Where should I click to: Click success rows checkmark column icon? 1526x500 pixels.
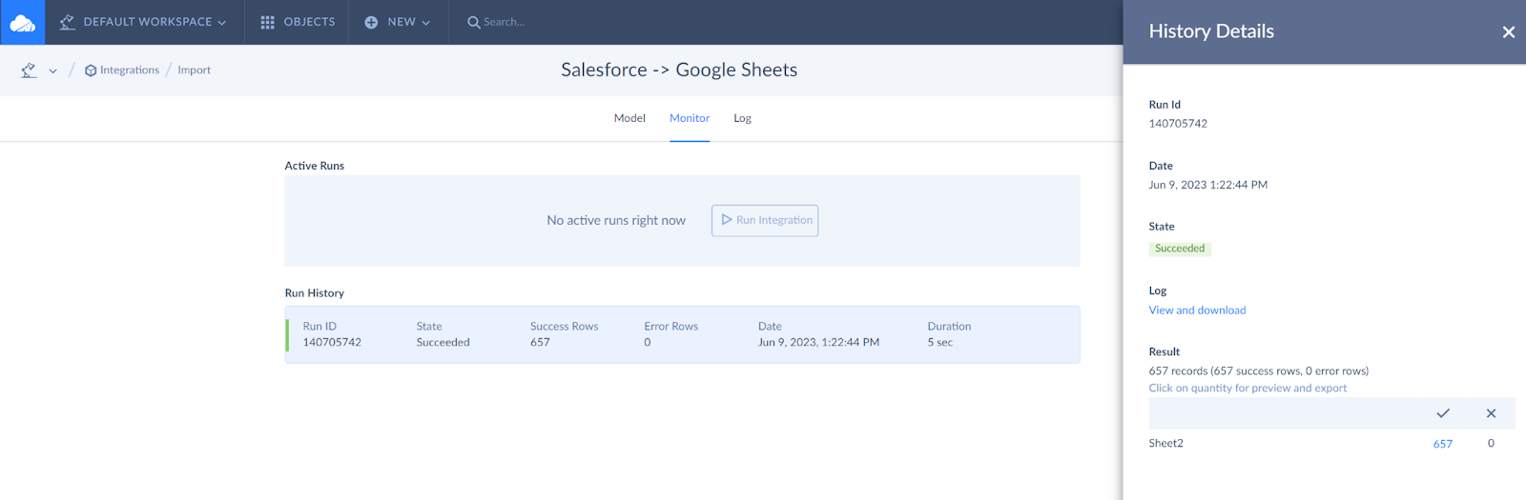click(x=1443, y=413)
